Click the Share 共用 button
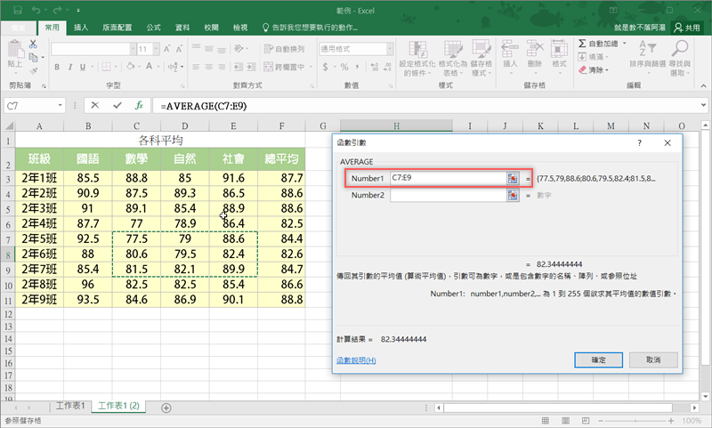712x428 pixels. click(686, 28)
